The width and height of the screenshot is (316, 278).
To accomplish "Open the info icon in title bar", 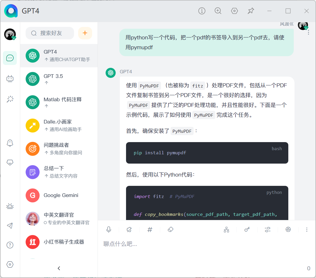I will 202,11.
